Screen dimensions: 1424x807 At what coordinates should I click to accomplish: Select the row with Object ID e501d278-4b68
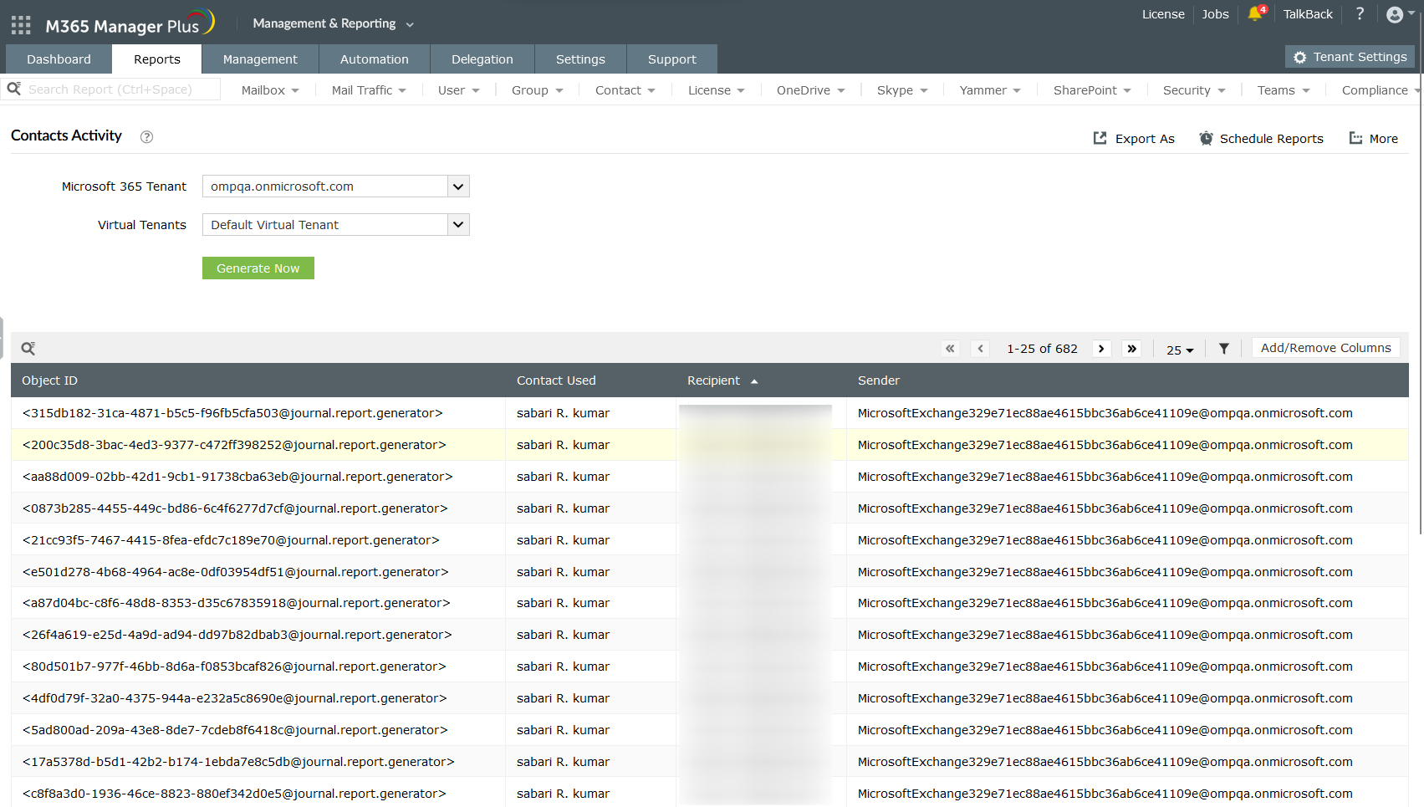[x=709, y=572]
